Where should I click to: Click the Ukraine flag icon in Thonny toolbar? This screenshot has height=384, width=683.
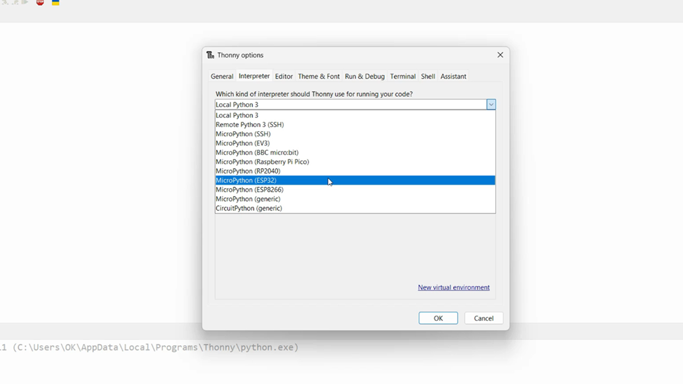click(x=55, y=2)
